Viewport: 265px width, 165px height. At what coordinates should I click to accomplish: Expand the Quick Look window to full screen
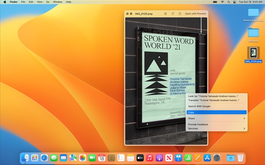coord(131,14)
